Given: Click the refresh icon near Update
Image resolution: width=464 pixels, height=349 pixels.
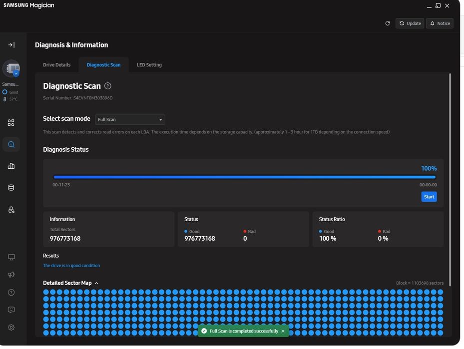Looking at the screenshot, I should coord(388,23).
